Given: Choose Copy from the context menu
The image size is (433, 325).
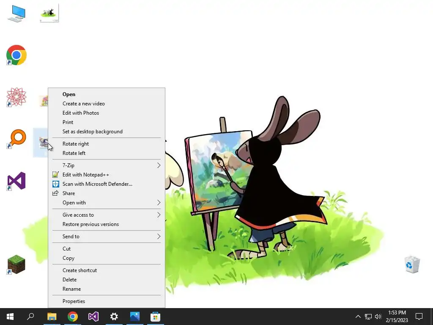Looking at the screenshot, I should (106, 258).
